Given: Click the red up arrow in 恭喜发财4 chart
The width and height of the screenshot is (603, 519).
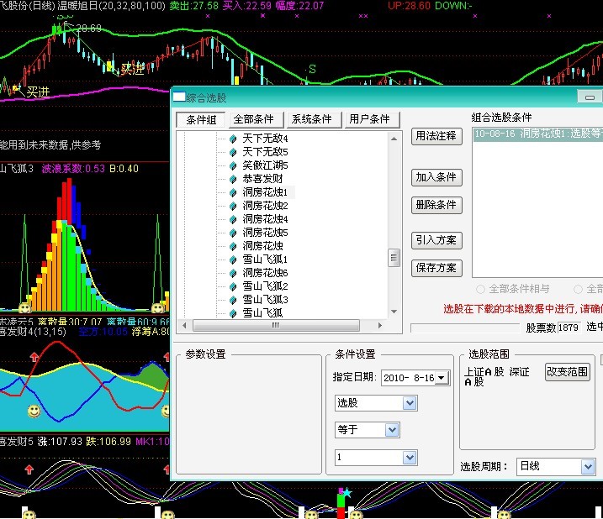Looking at the screenshot, I should [x=34, y=359].
